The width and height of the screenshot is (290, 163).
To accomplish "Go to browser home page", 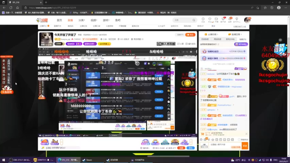I will pyautogui.click(x=17, y=8).
